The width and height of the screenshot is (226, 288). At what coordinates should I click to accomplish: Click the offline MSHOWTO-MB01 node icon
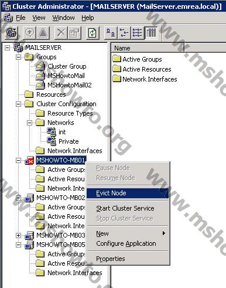click(x=29, y=161)
